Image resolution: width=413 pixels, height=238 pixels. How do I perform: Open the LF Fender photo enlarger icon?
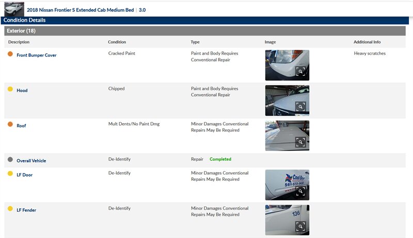tap(301, 227)
